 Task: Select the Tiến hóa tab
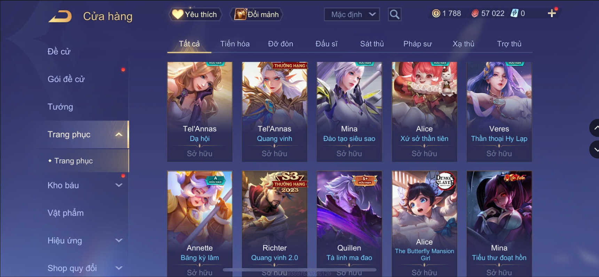[235, 44]
